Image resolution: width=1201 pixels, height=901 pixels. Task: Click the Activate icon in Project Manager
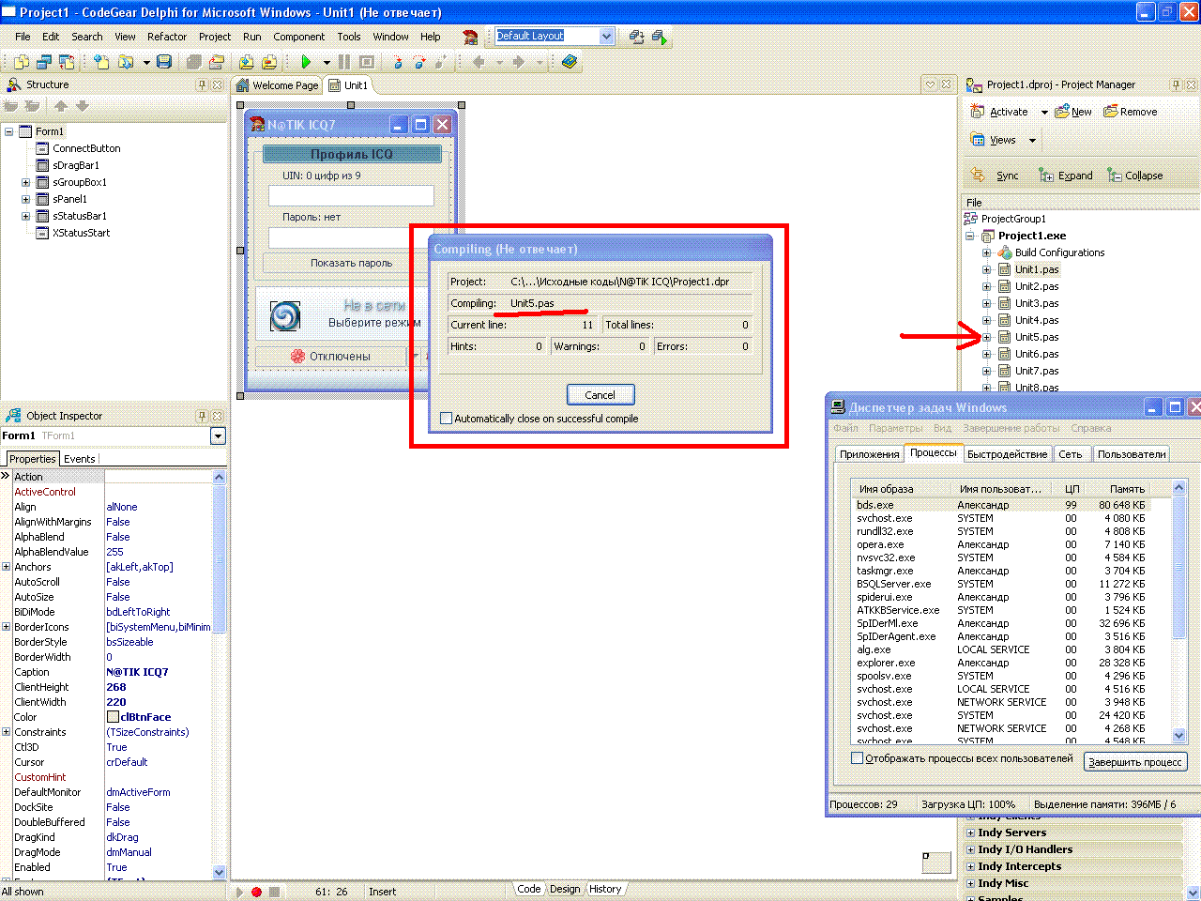978,112
